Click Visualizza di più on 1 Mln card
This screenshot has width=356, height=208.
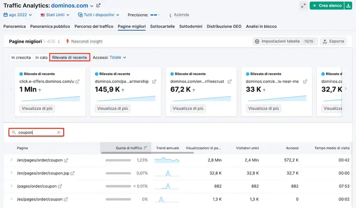click(37, 109)
